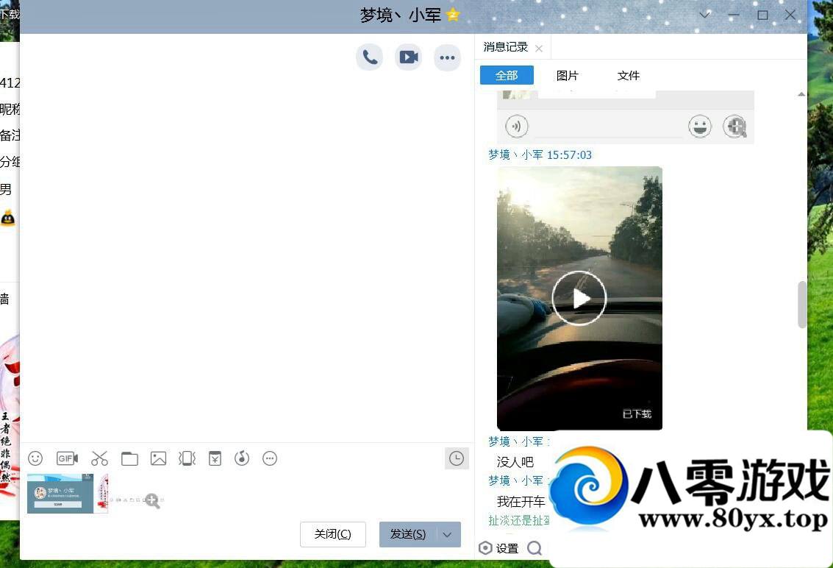
Task: Start a video call
Action: tap(408, 57)
